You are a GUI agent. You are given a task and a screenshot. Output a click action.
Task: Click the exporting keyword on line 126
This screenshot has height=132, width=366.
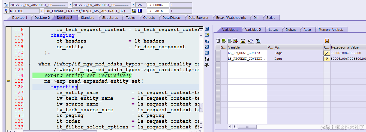(64, 87)
